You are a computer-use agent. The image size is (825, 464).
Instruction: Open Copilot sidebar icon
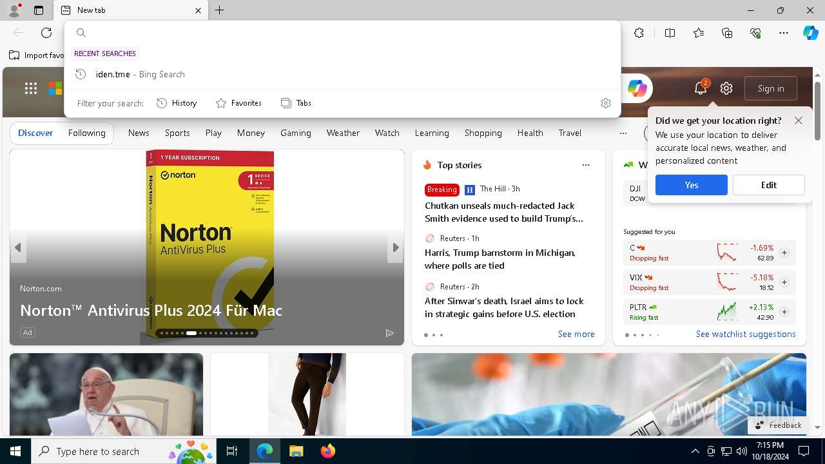[810, 33]
